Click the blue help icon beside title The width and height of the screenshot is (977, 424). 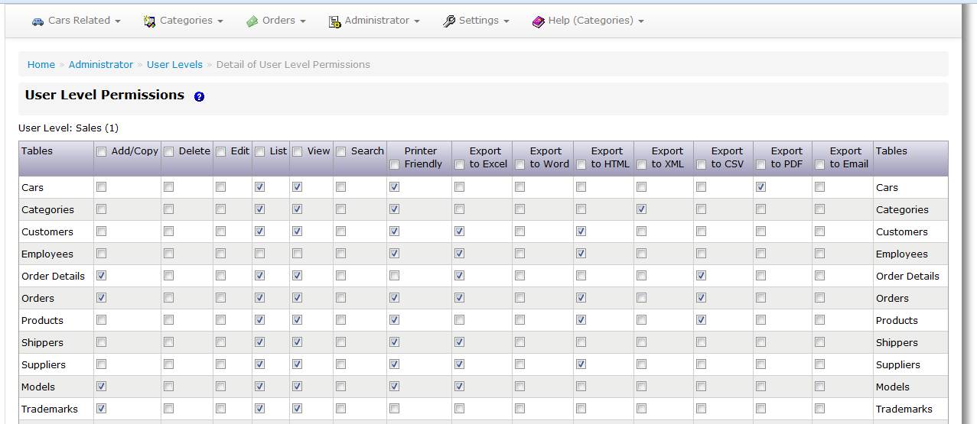(199, 97)
